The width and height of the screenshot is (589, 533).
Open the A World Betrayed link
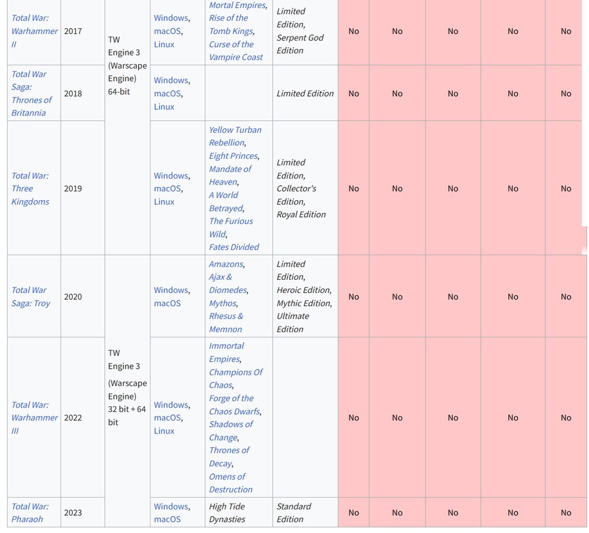(x=226, y=201)
